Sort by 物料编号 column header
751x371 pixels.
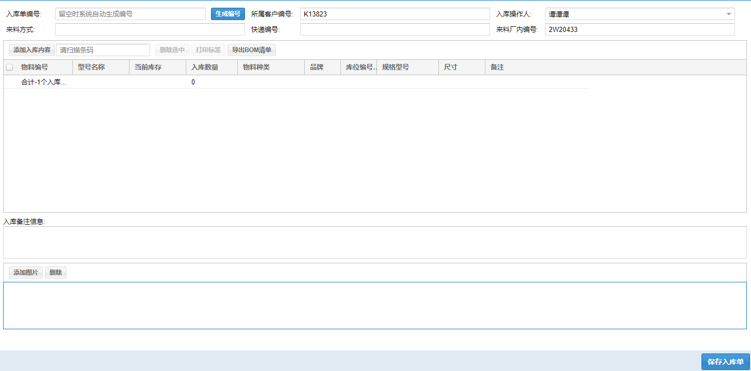(x=35, y=68)
